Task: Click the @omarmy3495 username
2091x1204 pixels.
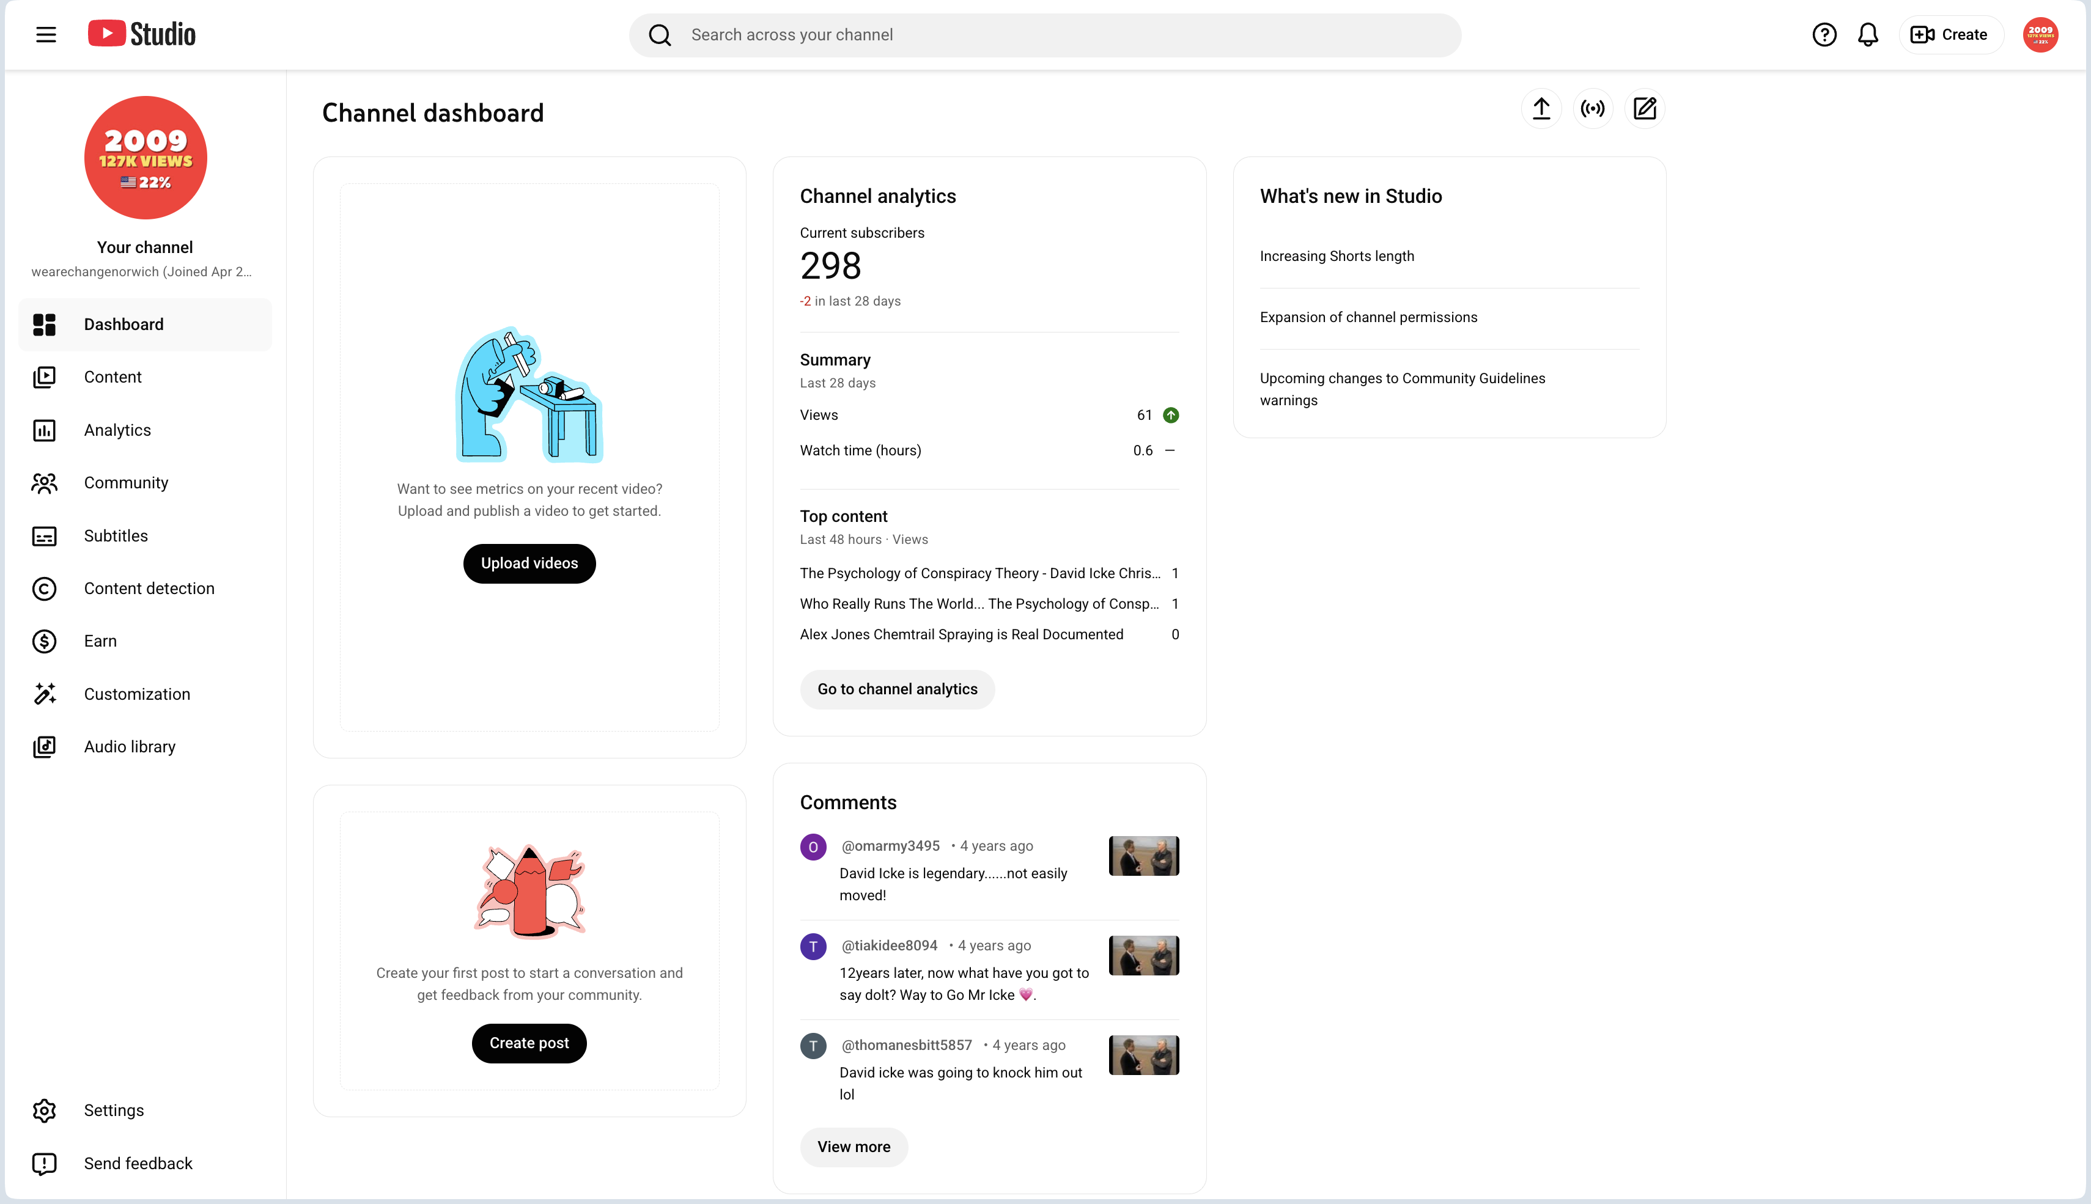Action: pyautogui.click(x=890, y=846)
